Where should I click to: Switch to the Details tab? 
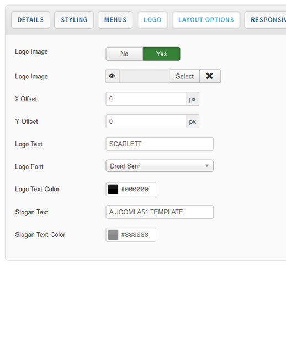tap(31, 20)
